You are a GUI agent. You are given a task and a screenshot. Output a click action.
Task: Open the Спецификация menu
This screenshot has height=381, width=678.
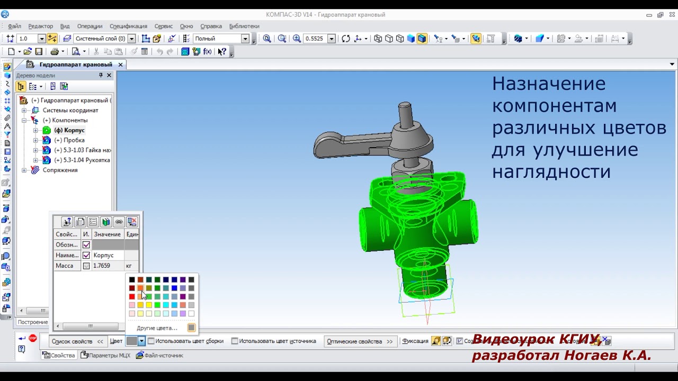(x=128, y=26)
